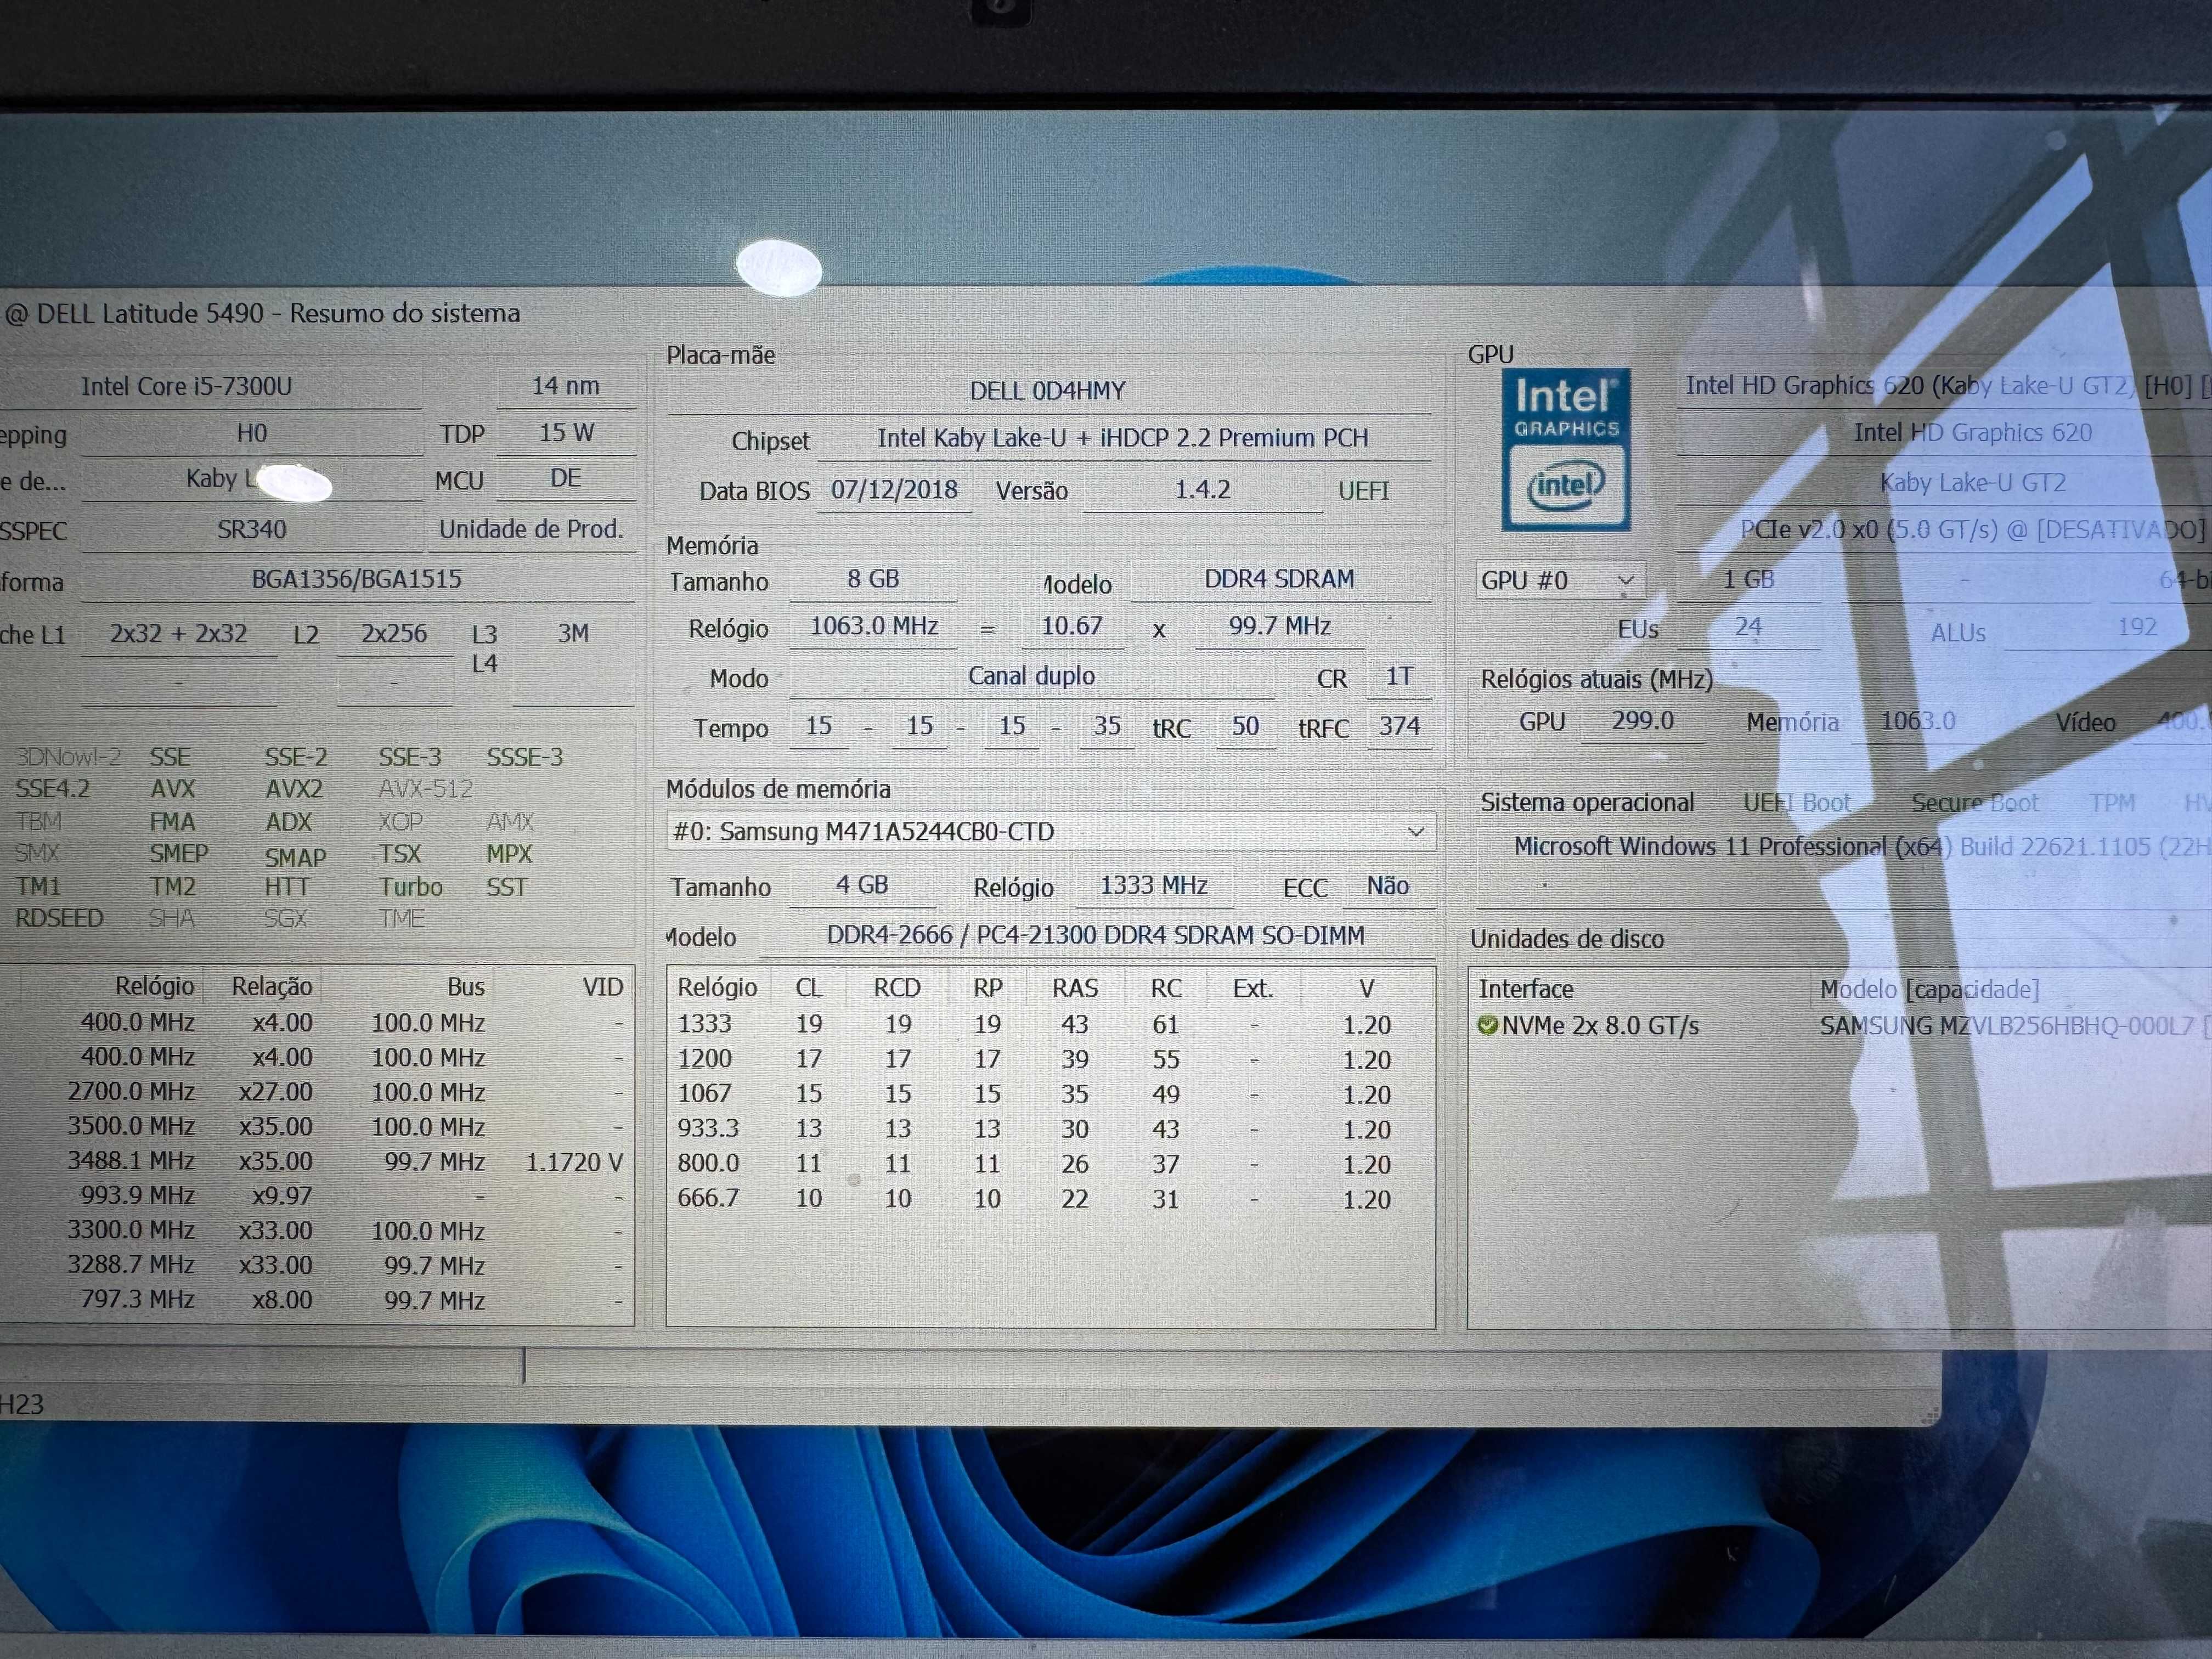Select the motherboard name DELL 0D4HMY
This screenshot has width=2212, height=1659.
(1048, 391)
